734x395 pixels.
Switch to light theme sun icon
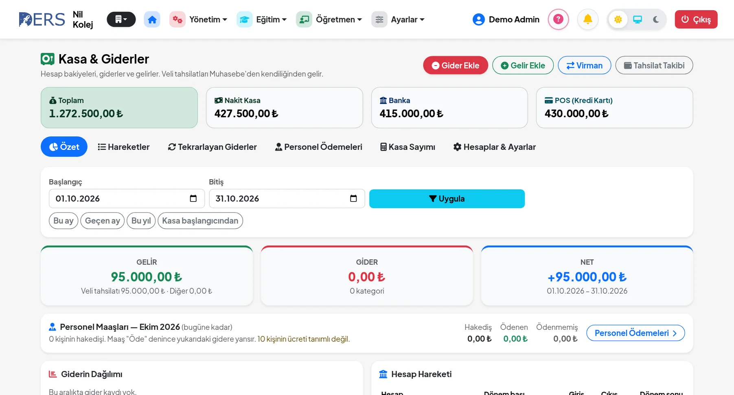618,20
